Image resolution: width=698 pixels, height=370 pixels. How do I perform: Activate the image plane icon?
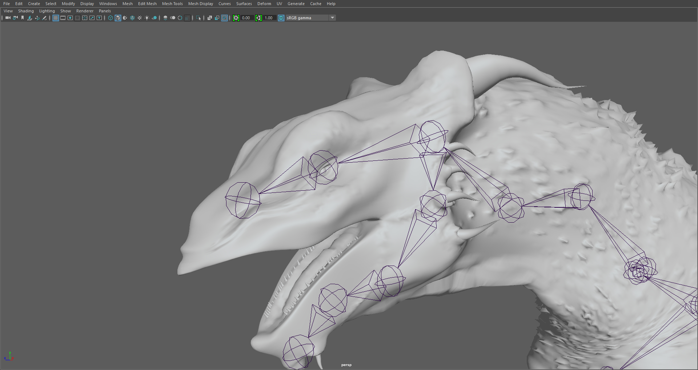point(30,17)
